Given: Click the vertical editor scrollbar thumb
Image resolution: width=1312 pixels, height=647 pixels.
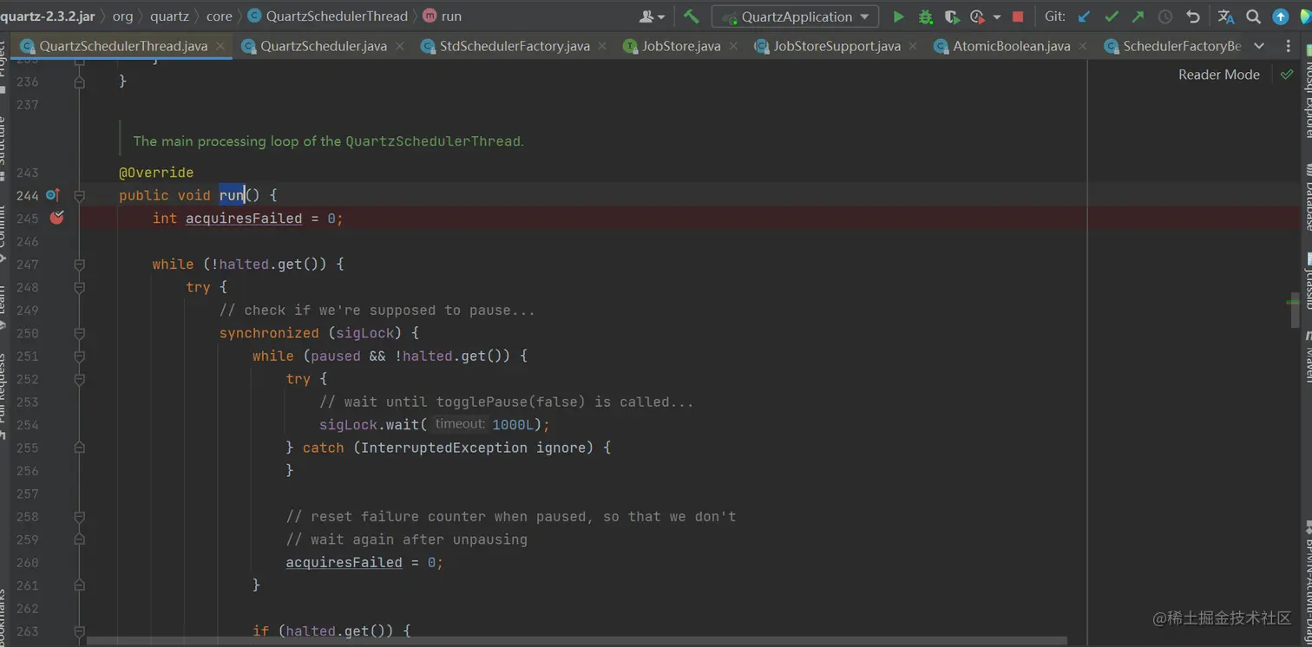Looking at the screenshot, I should 1295,310.
